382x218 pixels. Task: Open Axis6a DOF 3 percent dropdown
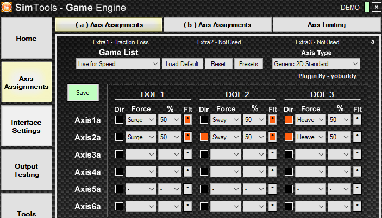339,207
